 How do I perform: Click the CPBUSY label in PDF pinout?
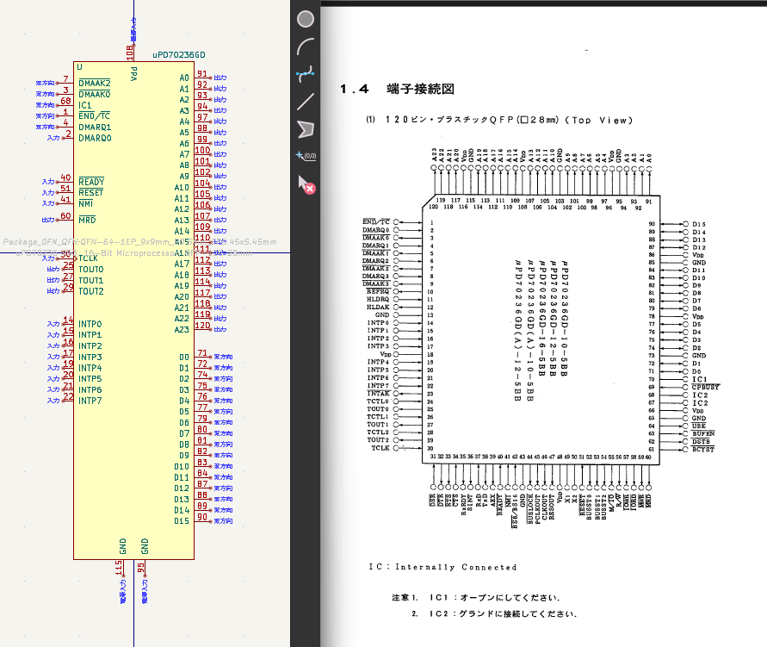(x=705, y=387)
